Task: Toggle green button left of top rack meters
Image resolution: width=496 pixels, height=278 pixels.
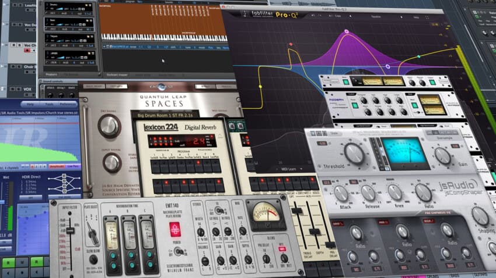Action: click(x=346, y=82)
